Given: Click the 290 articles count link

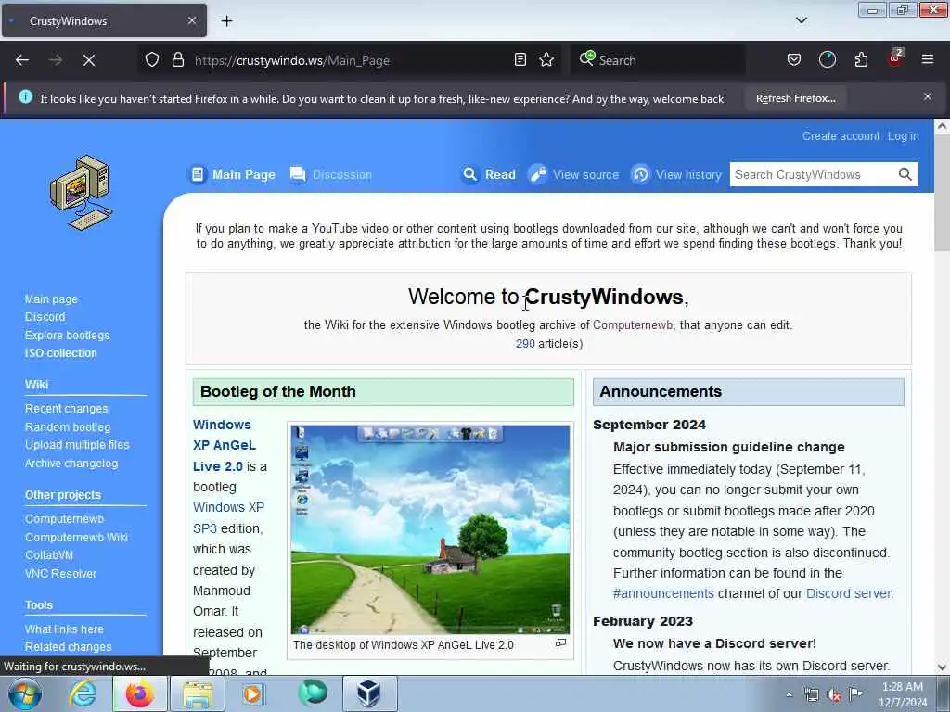Looking at the screenshot, I should click(x=525, y=343).
